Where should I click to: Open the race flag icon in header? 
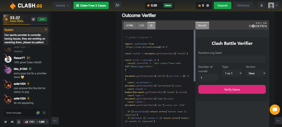pos(118,6)
